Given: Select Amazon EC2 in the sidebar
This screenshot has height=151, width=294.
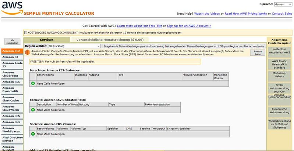Looking at the screenshot, I should pyautogui.click(x=12, y=51).
